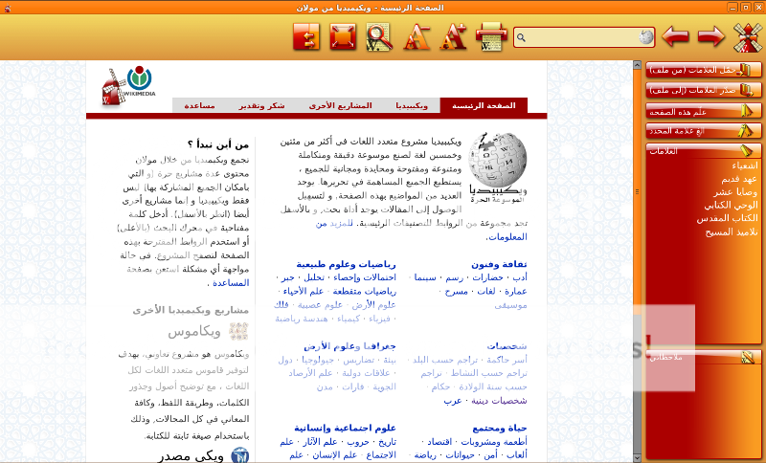The image size is (766, 463).
Task: Click the magnifier icon in the search field
Action: coord(521,37)
